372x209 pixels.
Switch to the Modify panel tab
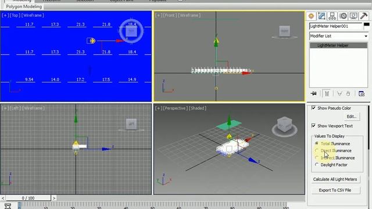point(321,16)
